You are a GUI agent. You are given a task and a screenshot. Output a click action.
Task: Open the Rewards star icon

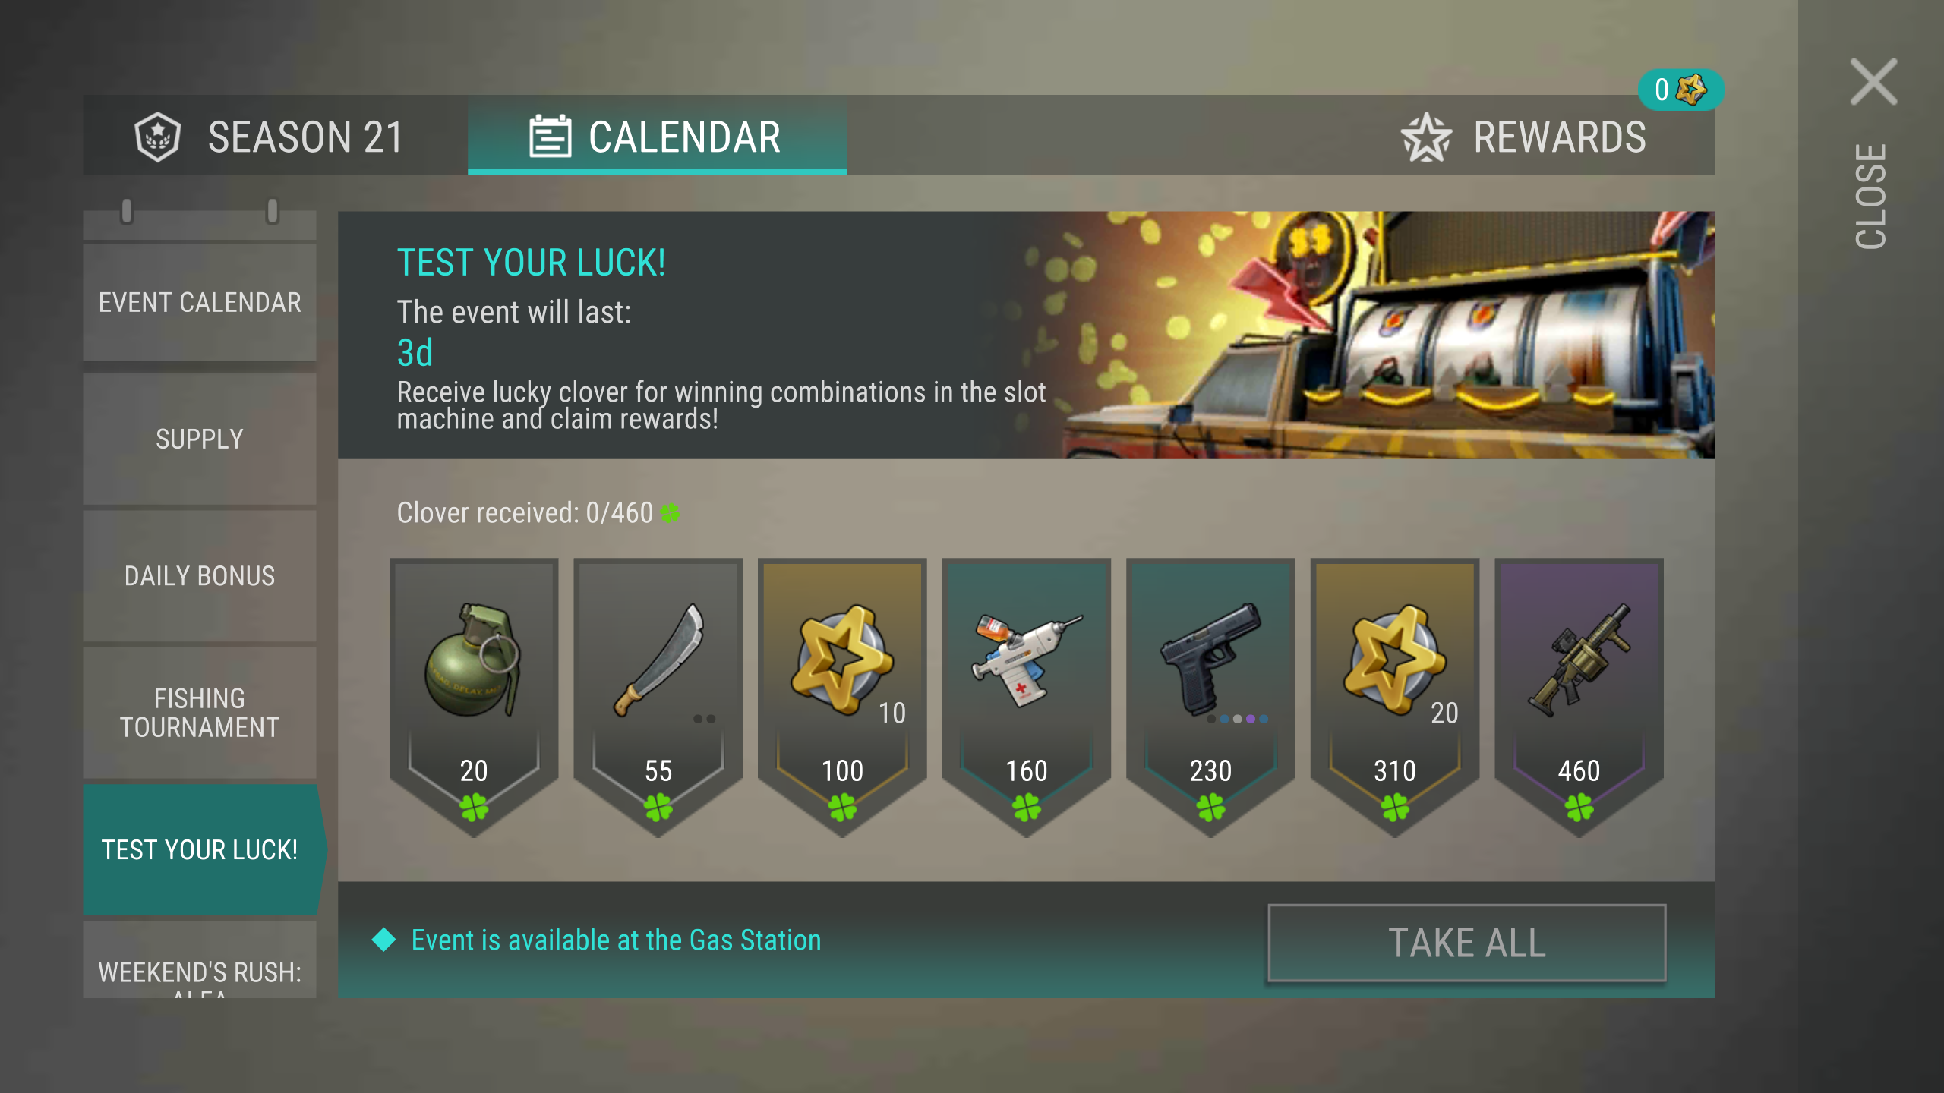click(1426, 137)
